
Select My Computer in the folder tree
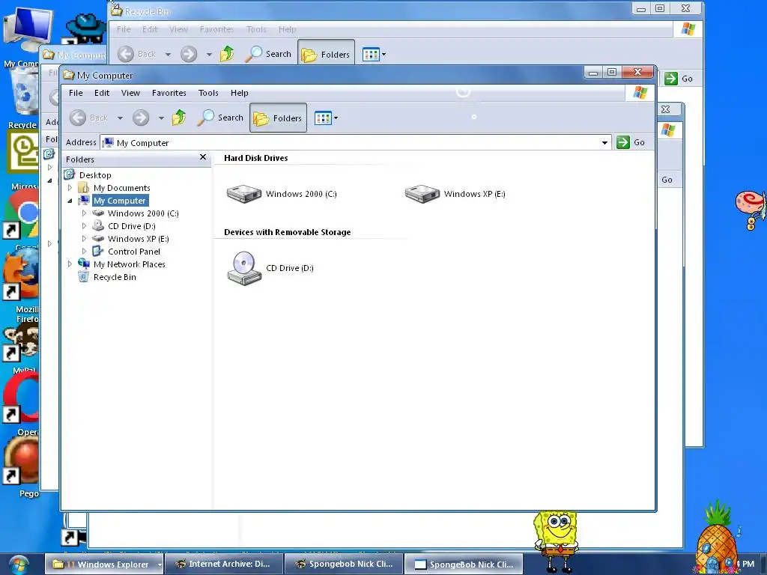point(120,201)
